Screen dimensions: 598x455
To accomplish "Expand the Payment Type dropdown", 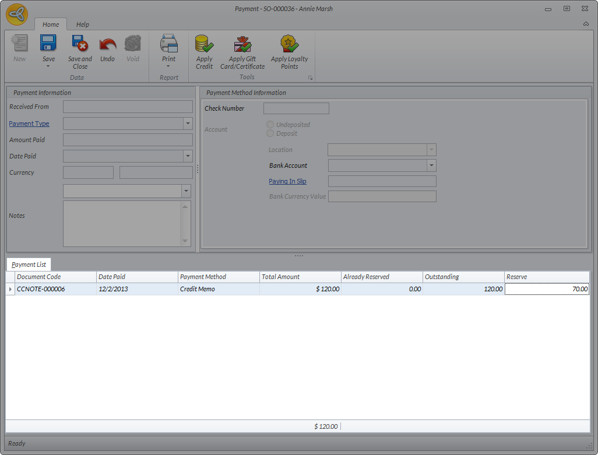I will (188, 124).
